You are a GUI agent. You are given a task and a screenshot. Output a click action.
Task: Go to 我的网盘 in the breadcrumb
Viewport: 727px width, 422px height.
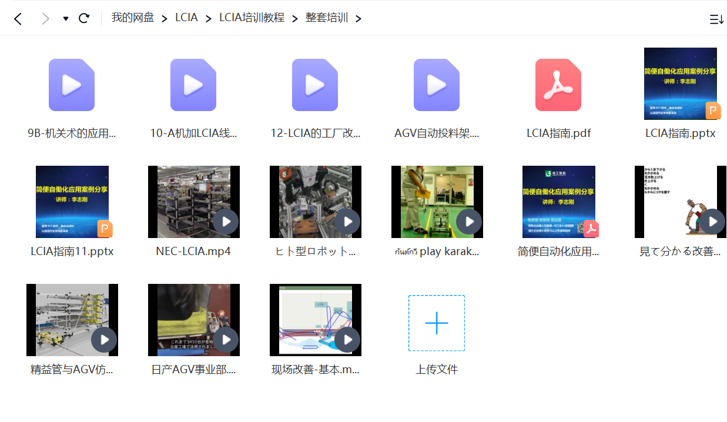(133, 18)
